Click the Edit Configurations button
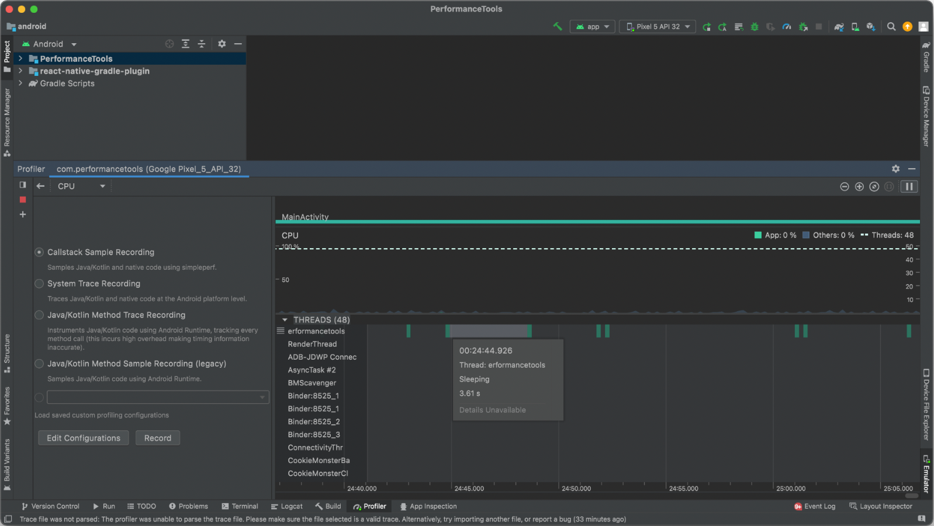This screenshot has width=934, height=526. point(84,438)
